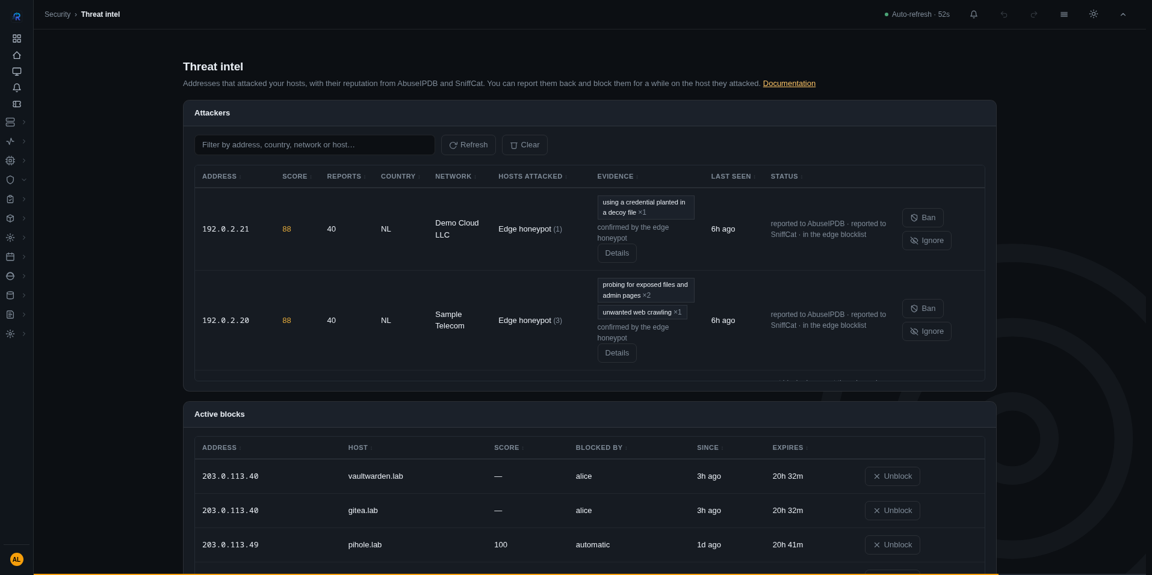Click the Clear button
1152x575 pixels.
pyautogui.click(x=525, y=145)
